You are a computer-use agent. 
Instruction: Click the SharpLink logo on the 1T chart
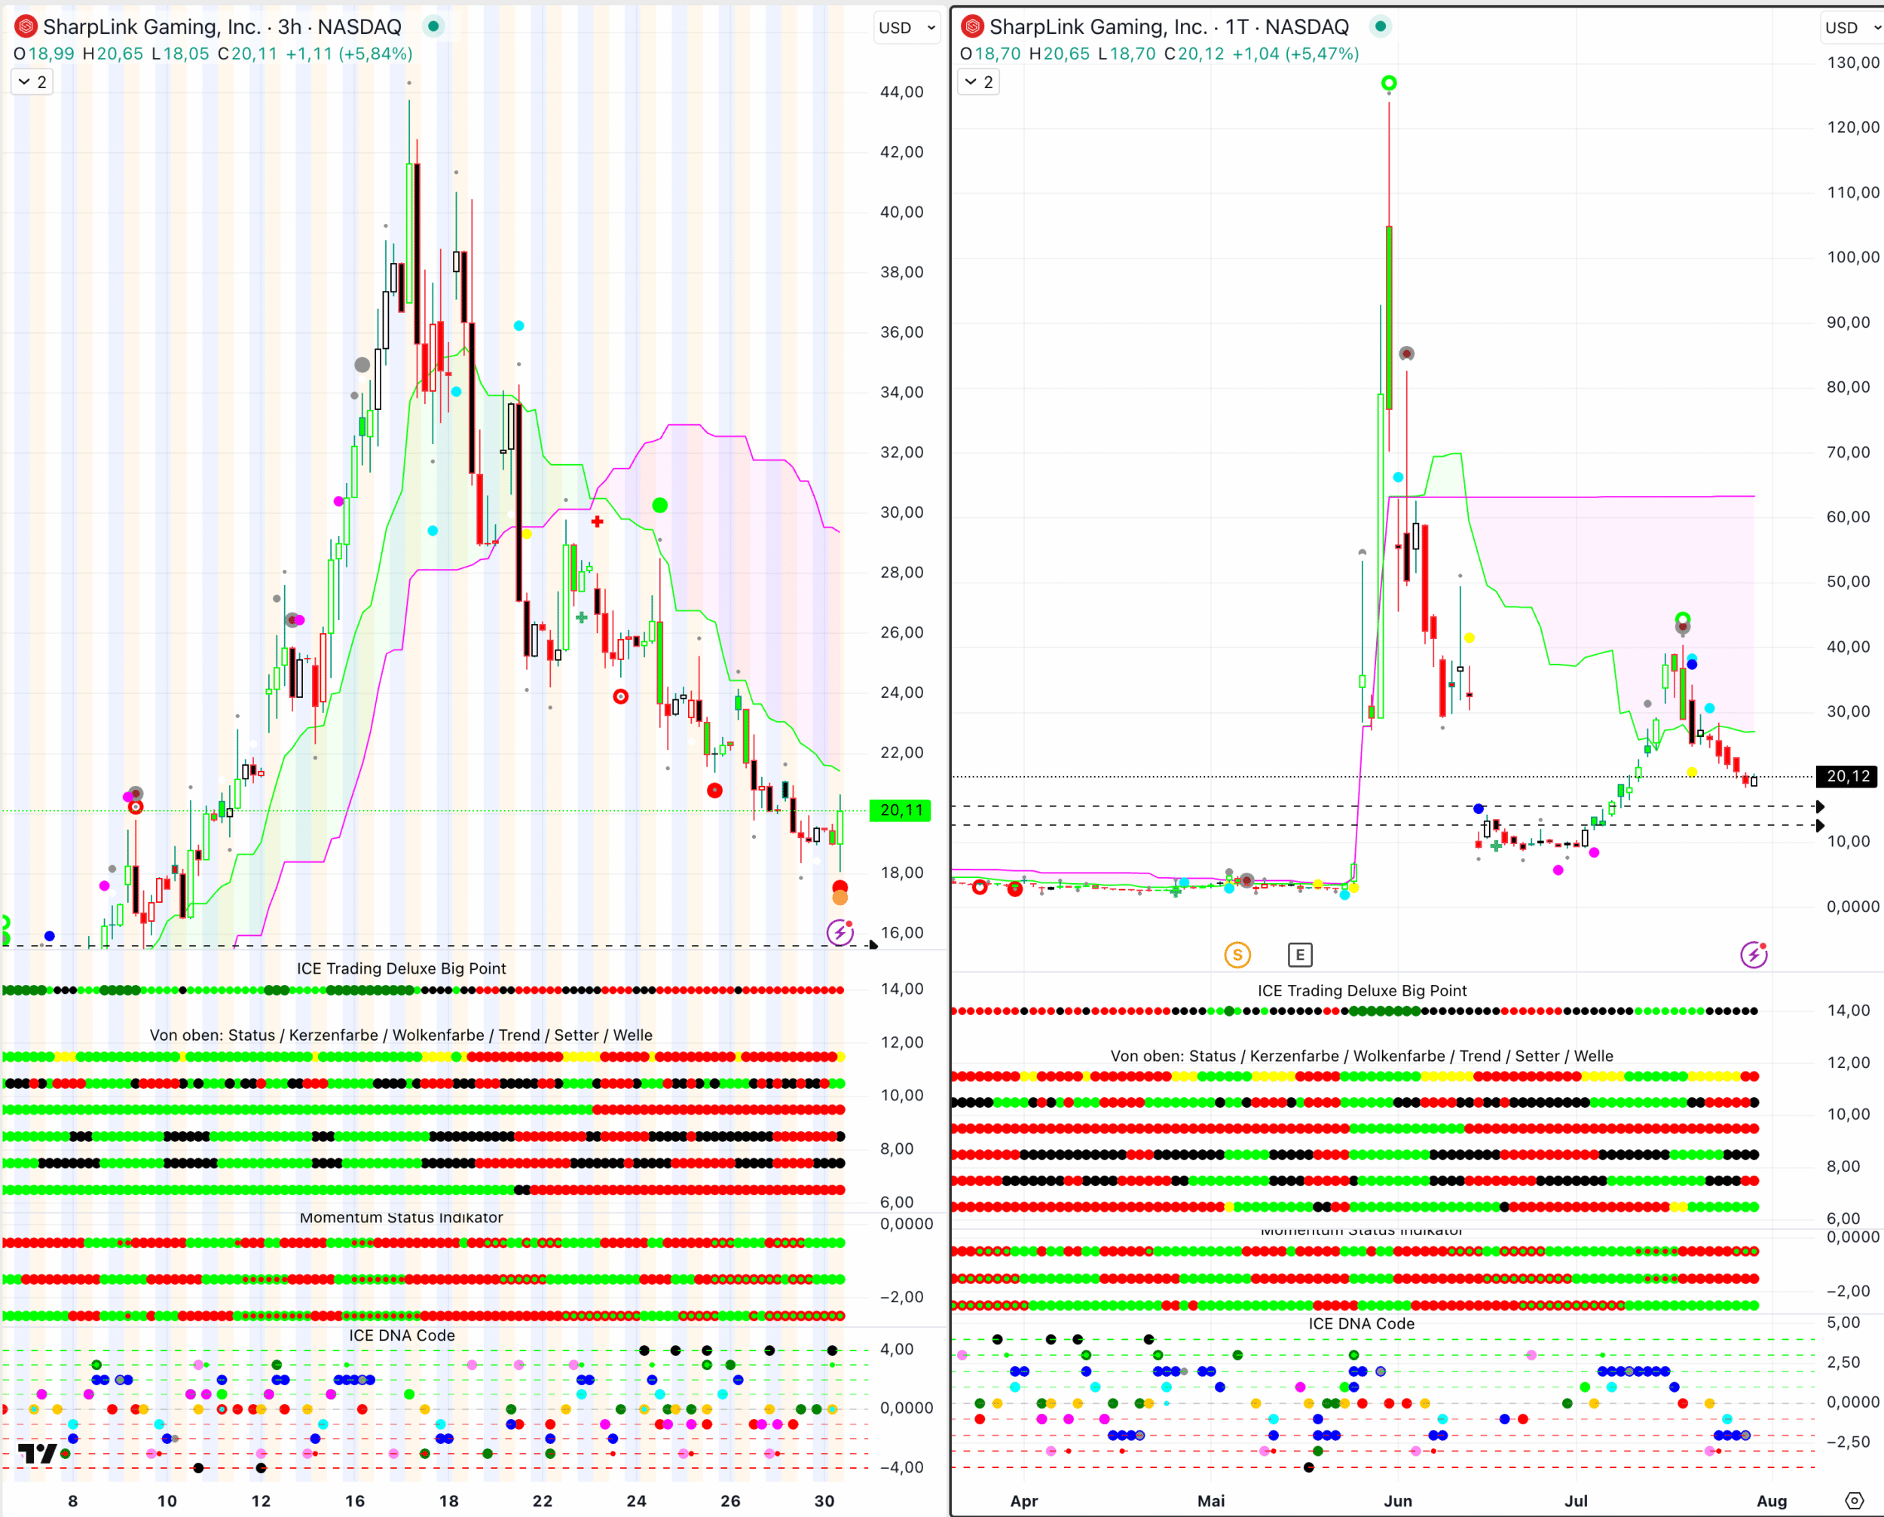point(973,27)
